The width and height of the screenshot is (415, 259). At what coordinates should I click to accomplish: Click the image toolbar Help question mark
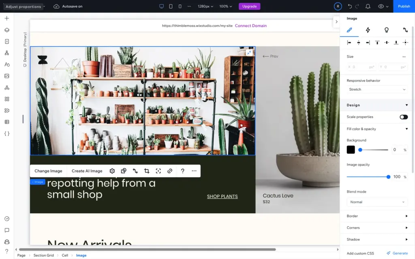pyautogui.click(x=183, y=171)
